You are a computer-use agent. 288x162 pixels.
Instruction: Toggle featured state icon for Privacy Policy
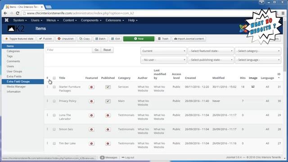[91, 101]
